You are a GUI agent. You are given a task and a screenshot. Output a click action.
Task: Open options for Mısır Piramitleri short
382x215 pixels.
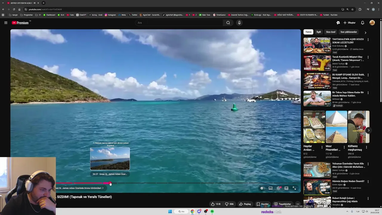pyautogui.click(x=344, y=147)
